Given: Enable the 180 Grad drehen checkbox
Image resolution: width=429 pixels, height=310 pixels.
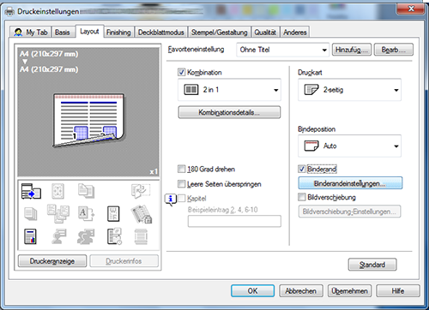Looking at the screenshot, I should point(182,169).
